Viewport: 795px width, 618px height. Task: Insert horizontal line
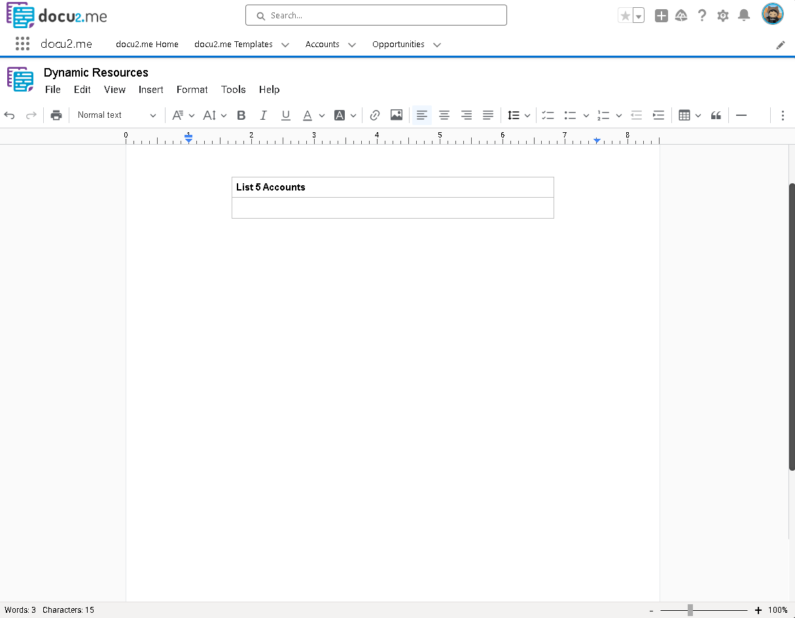(741, 115)
